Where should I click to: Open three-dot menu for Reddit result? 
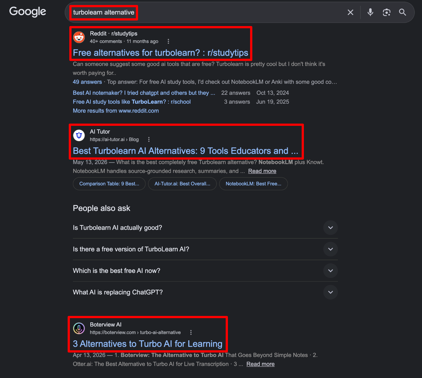coord(168,41)
